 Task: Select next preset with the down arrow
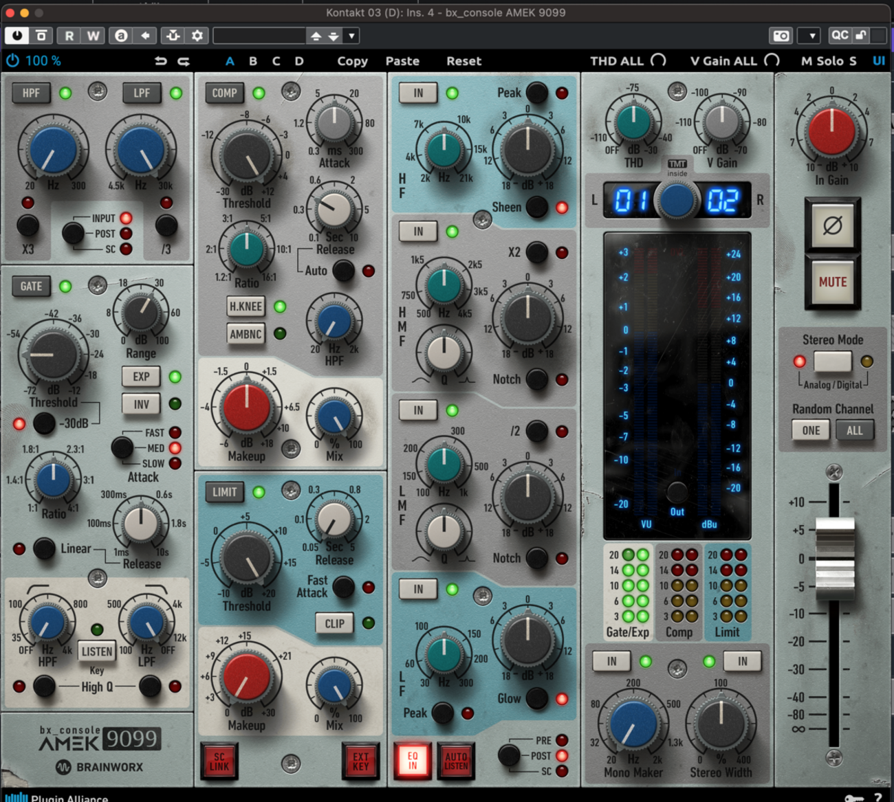334,36
